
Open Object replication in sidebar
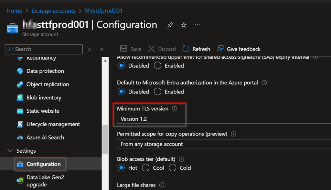coord(48,84)
